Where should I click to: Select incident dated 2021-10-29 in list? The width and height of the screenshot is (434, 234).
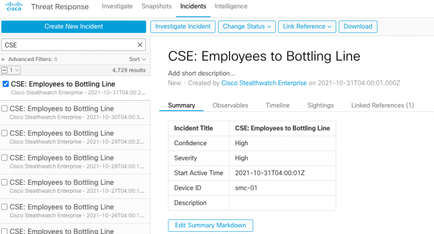click(x=75, y=137)
